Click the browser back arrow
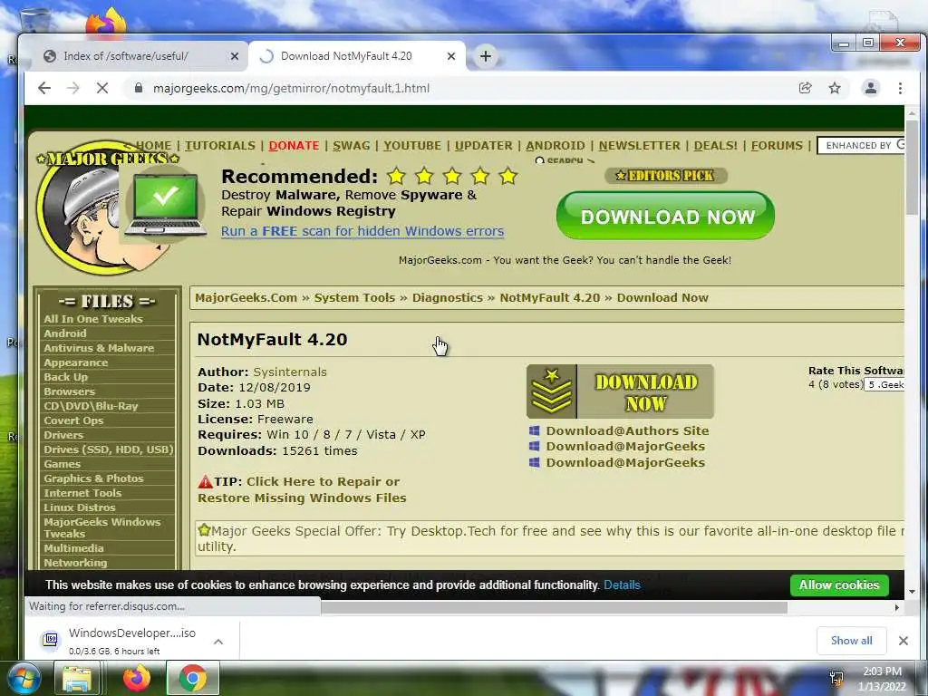This screenshot has width=928, height=696. (44, 88)
